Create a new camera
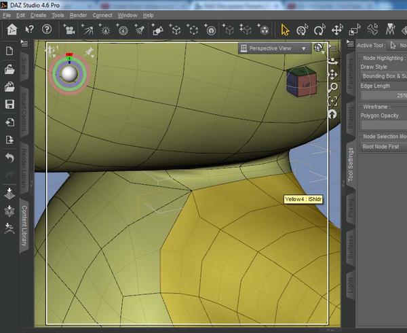Image resolution: width=407 pixels, height=333 pixels. (x=69, y=30)
